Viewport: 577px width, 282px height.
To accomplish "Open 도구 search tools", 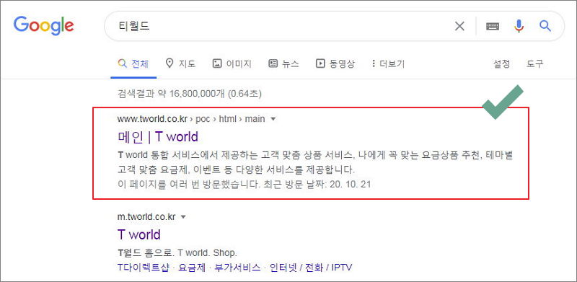I will pos(534,63).
